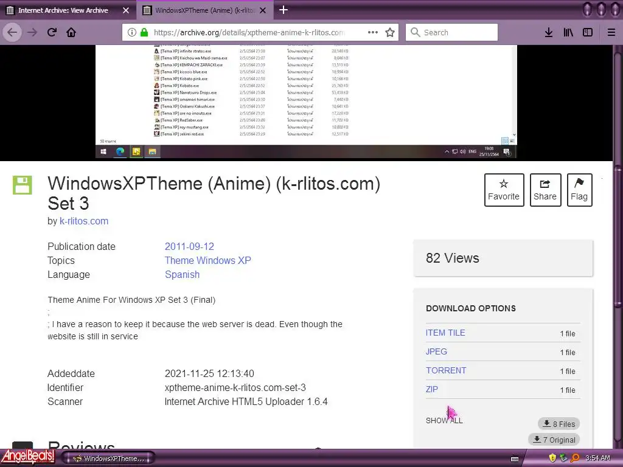Image resolution: width=623 pixels, height=467 pixels.
Task: Open the page actions three-dot menu
Action: tap(373, 32)
